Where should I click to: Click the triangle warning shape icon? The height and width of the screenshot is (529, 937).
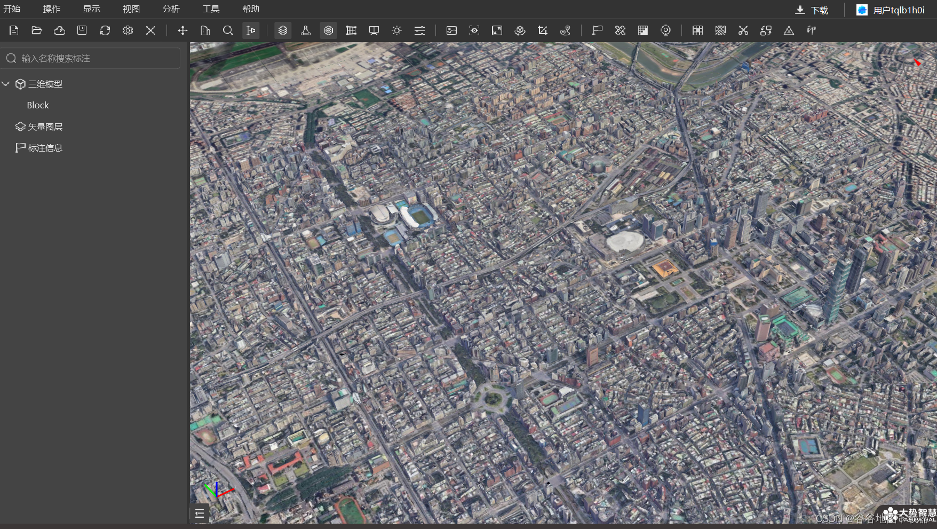click(x=789, y=30)
